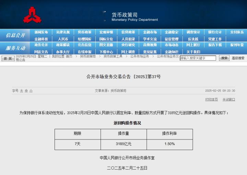Open the 网送文告 section
Image resolution: width=247 pixels, height=175 pixels.
click(x=41, y=52)
